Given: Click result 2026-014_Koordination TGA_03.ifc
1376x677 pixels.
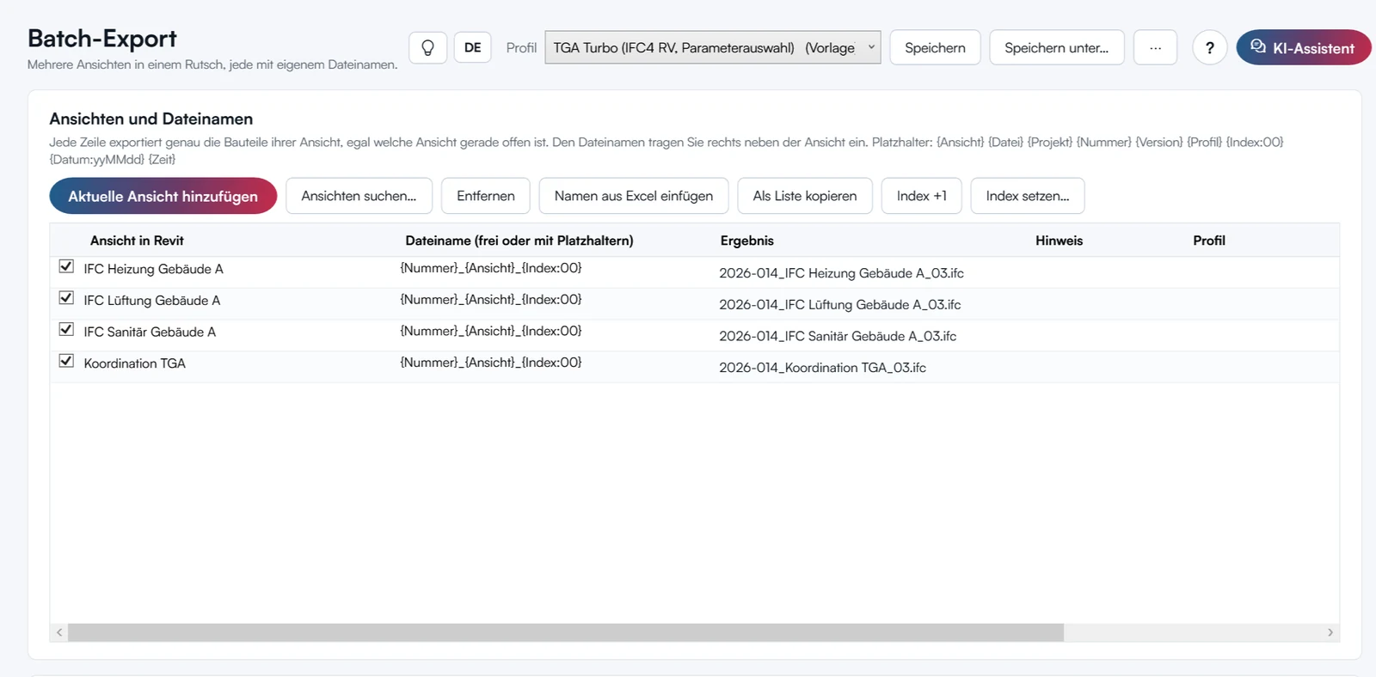Looking at the screenshot, I should [x=822, y=368].
